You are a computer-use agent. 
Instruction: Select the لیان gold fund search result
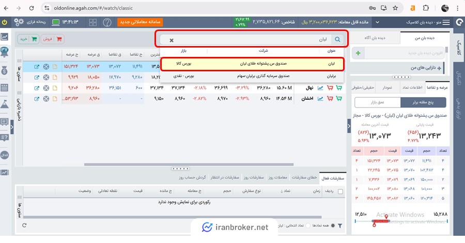point(252,64)
